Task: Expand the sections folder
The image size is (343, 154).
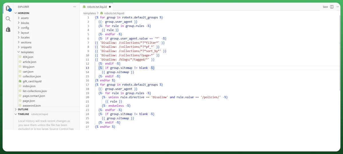Action: click(x=26, y=42)
